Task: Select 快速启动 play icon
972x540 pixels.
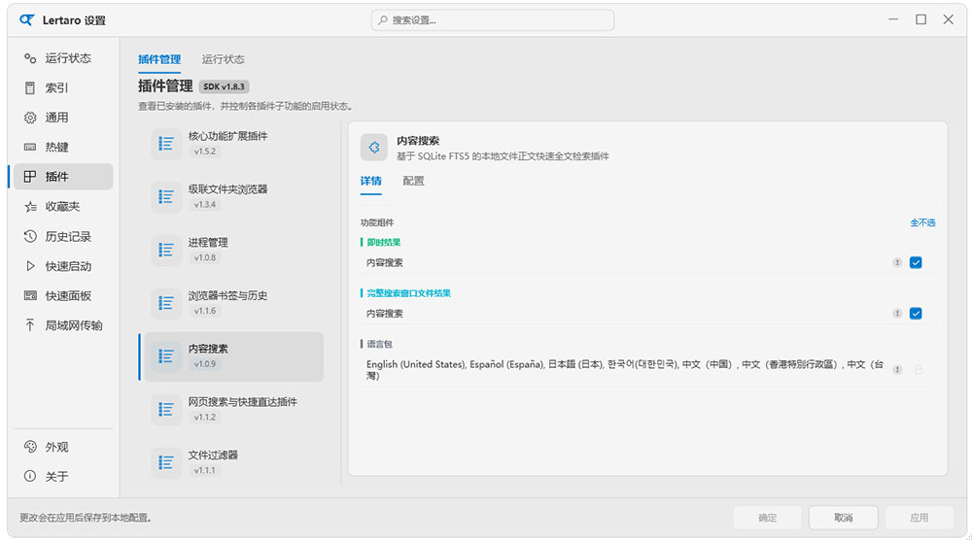Action: (30, 266)
